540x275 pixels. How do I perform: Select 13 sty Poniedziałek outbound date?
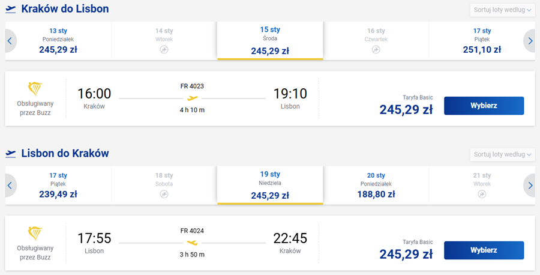tap(58, 41)
